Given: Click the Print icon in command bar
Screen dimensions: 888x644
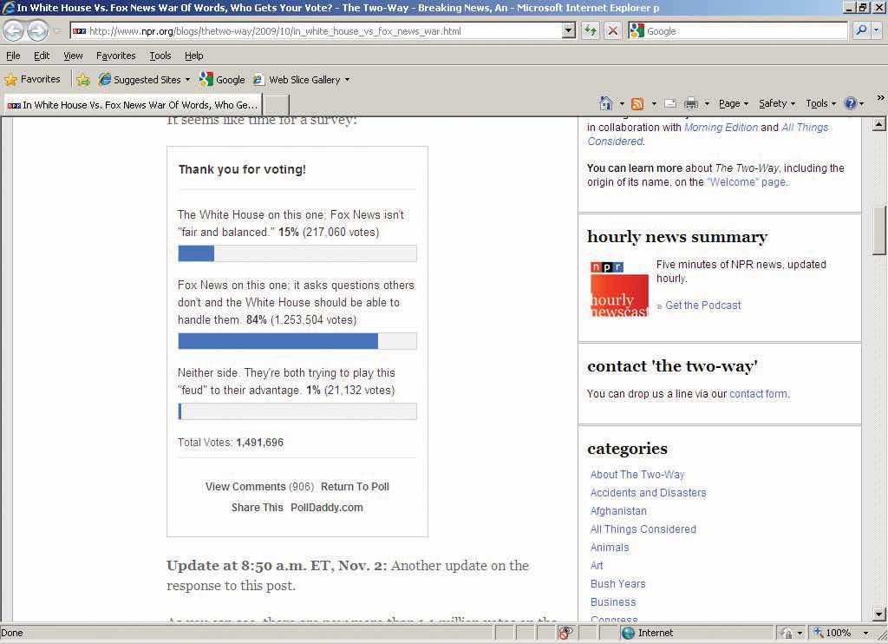Looking at the screenshot, I should (691, 103).
